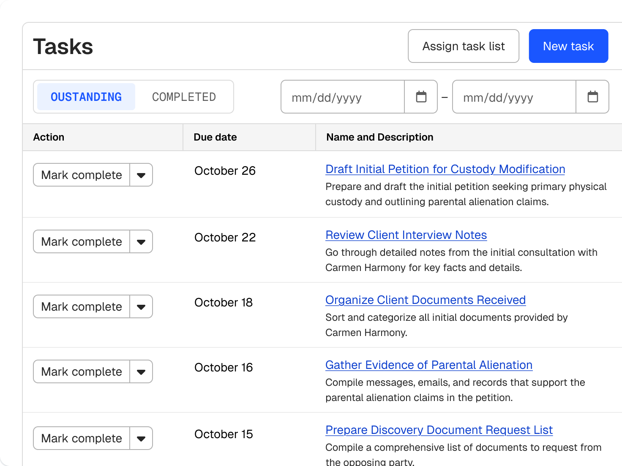Expand dropdown arrow for October 22 task
622x466 pixels.
pos(141,241)
